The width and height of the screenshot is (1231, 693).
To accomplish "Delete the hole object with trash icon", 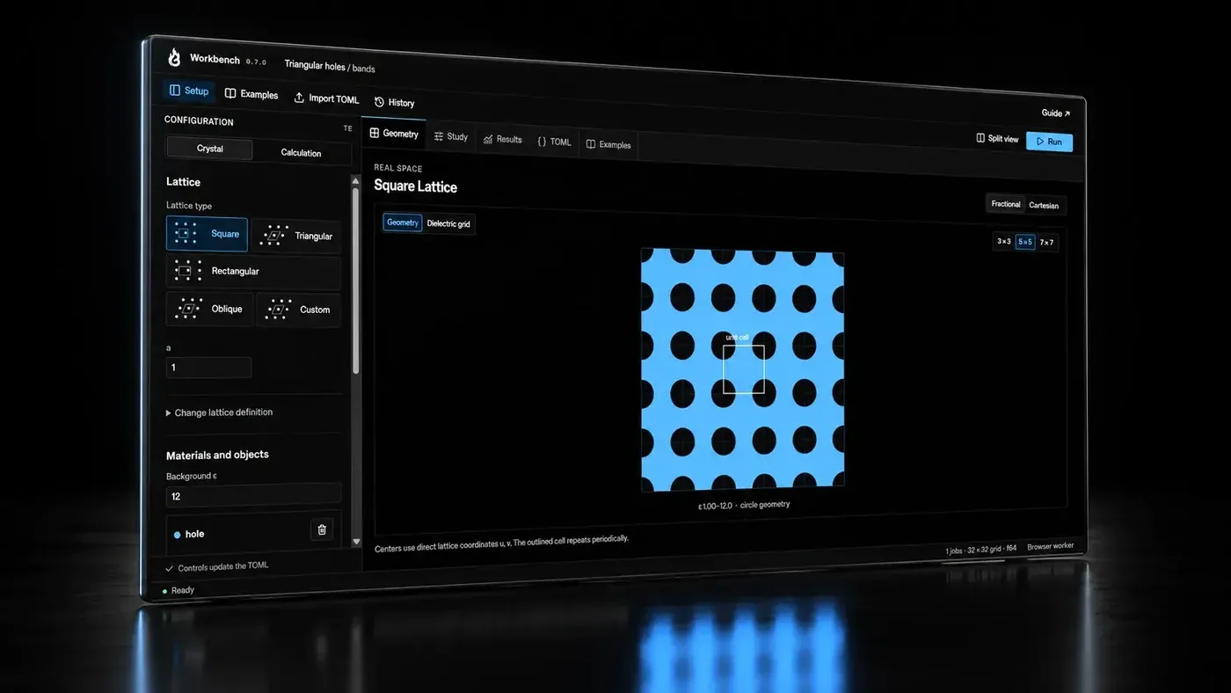I will [322, 529].
